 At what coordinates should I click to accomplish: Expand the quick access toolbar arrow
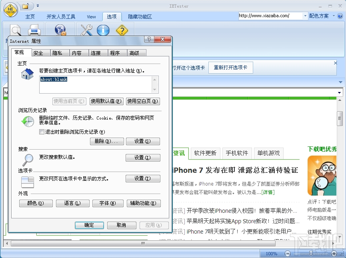click(37, 6)
